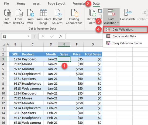Viewport: 148px width, 125px height.
Task: Click the formula bar Cancel X icon
Action: (43, 36)
